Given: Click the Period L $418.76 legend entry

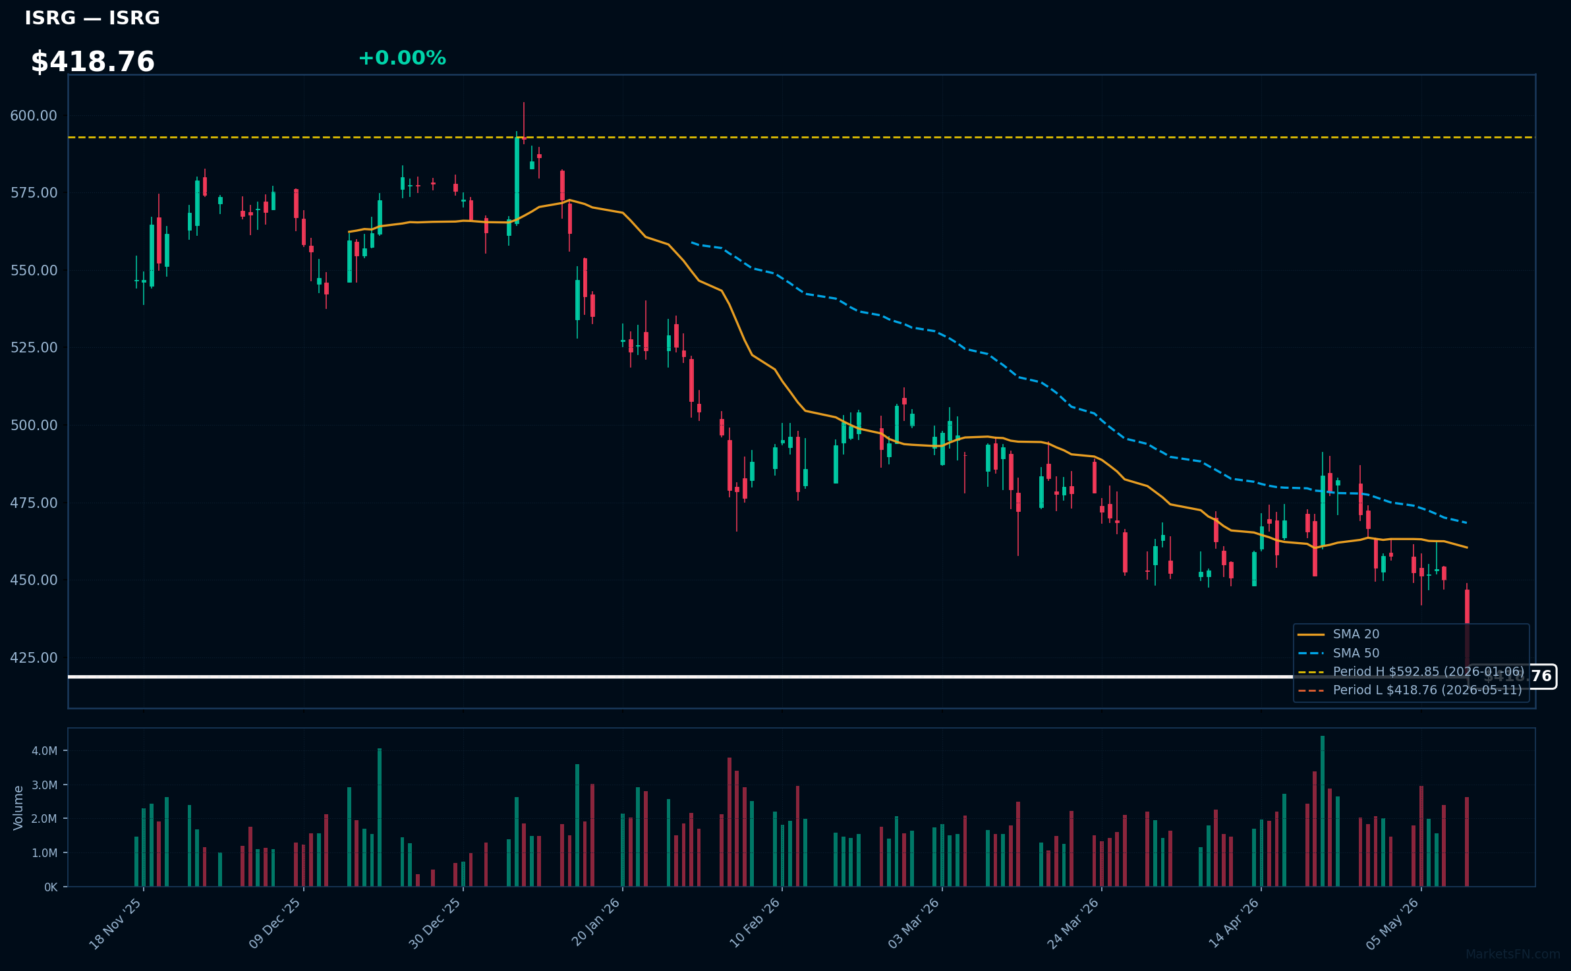Looking at the screenshot, I should coord(1410,690).
